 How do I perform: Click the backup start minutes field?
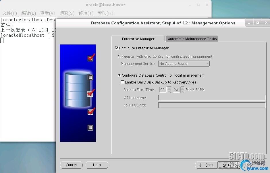click(x=176, y=90)
